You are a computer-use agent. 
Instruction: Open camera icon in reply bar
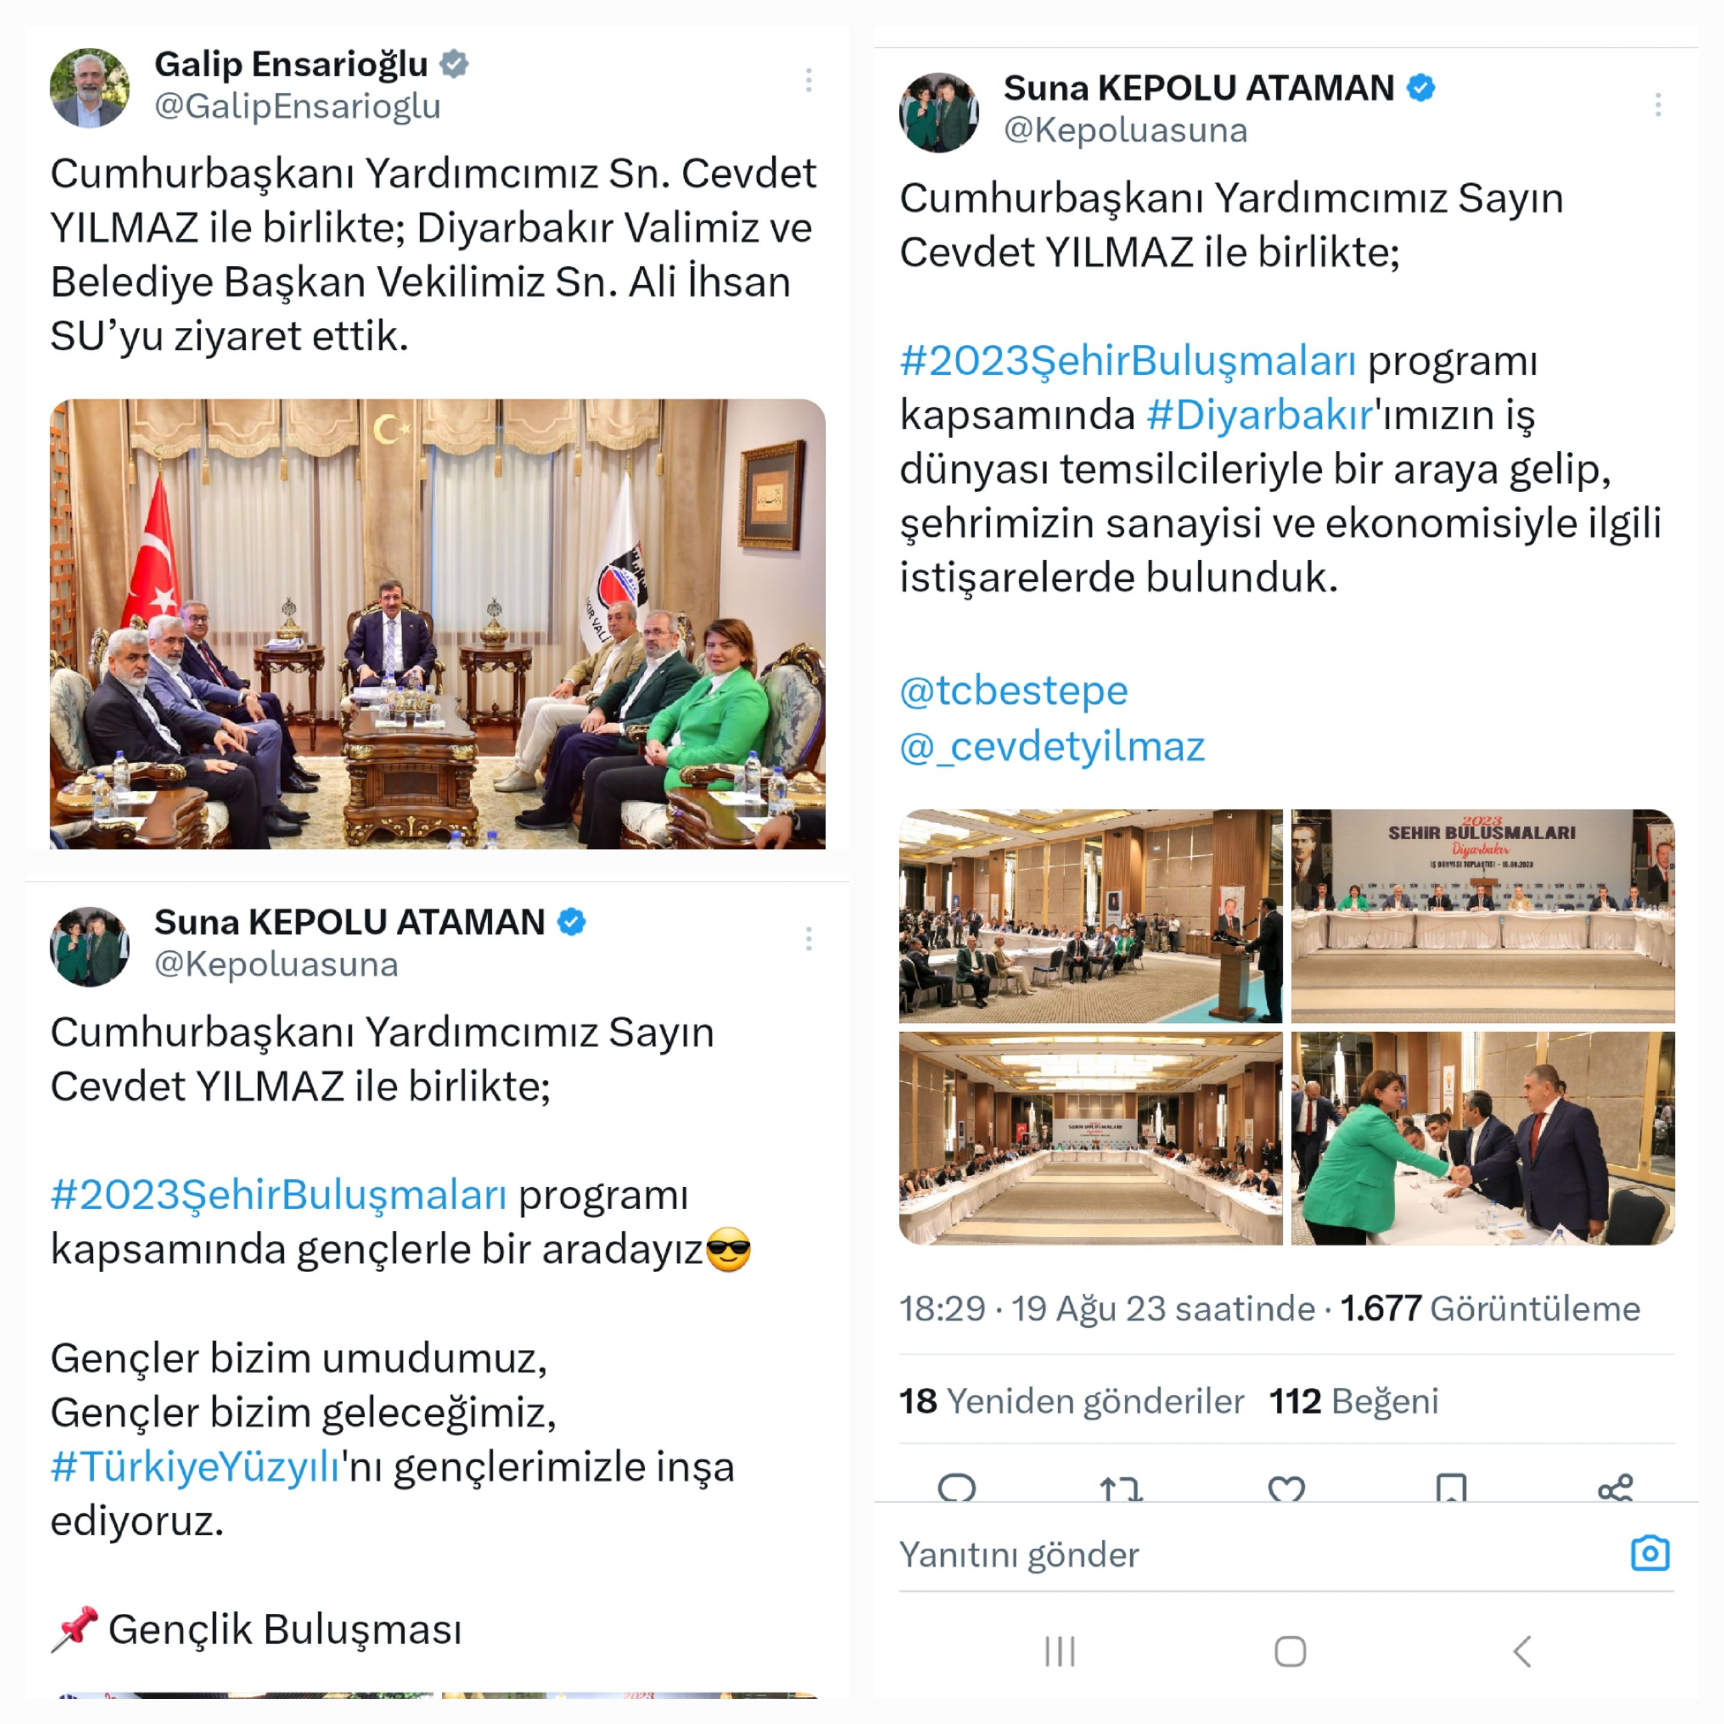tap(1650, 1553)
